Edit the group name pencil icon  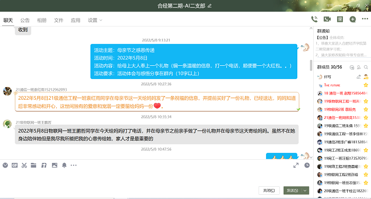[x=209, y=6]
